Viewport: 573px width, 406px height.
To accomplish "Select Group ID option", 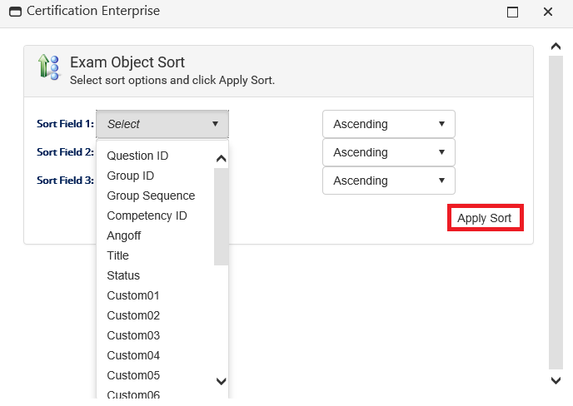I will (x=131, y=176).
